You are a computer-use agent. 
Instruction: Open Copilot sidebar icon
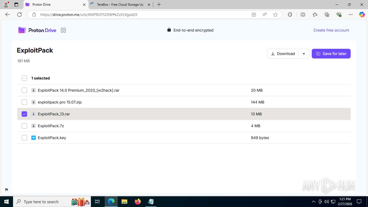pyautogui.click(x=362, y=15)
